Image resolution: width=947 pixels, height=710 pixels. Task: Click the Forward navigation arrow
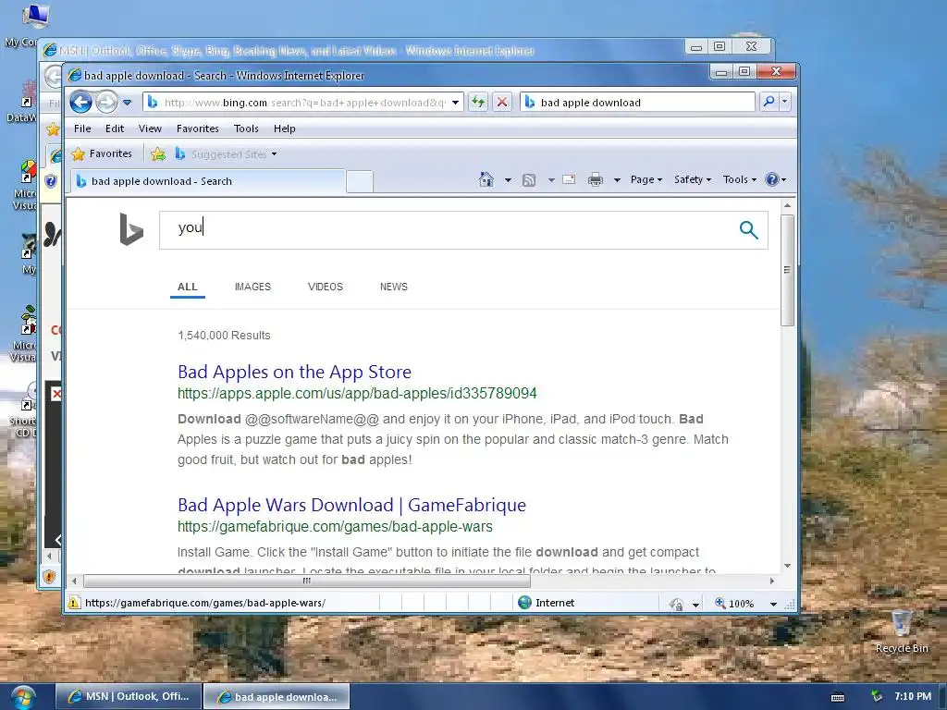[107, 102]
